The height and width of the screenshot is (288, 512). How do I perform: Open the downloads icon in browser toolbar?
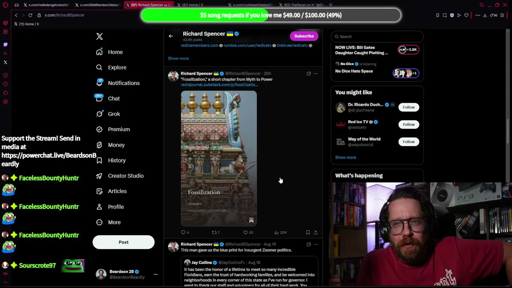click(x=485, y=15)
